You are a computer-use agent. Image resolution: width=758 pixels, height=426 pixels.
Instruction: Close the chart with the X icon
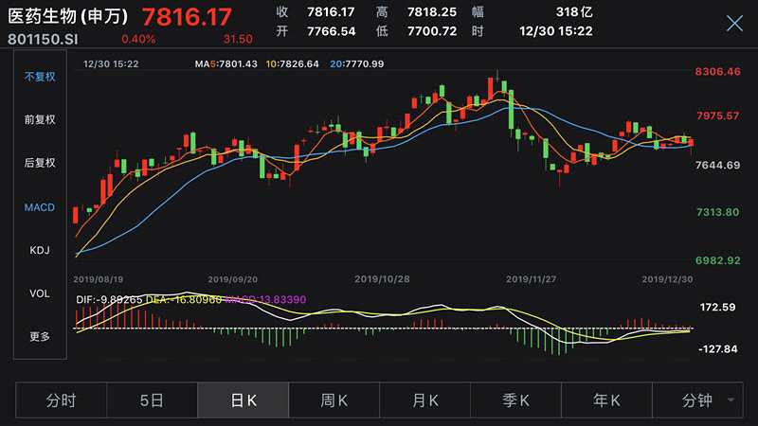coord(734,23)
